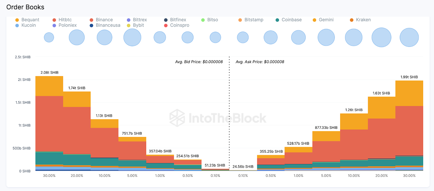The height and width of the screenshot is (191, 434).
Task: Click the bubble above 1.74t SHIB bar
Action: click(x=77, y=37)
